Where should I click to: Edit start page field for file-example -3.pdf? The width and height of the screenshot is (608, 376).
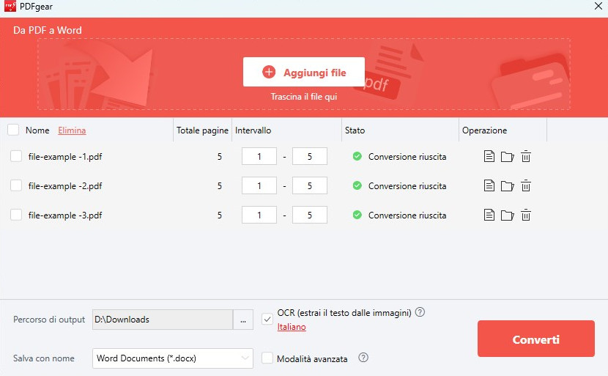(x=259, y=215)
